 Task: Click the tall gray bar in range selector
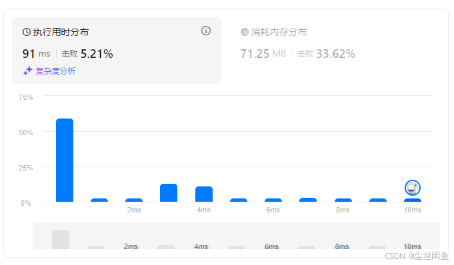pos(61,239)
